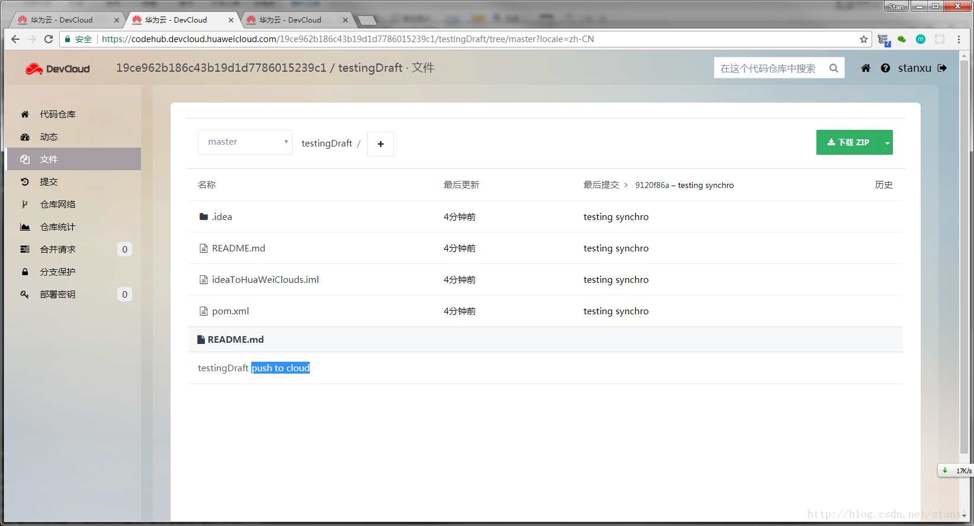Click the branch icon beside 仓库网络
974x526 pixels.
(25, 205)
